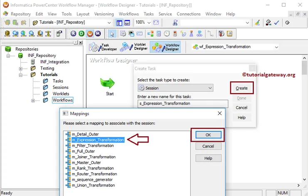Select the Link Tasks tool
Screen dimensions: 308x196
point(211,34)
